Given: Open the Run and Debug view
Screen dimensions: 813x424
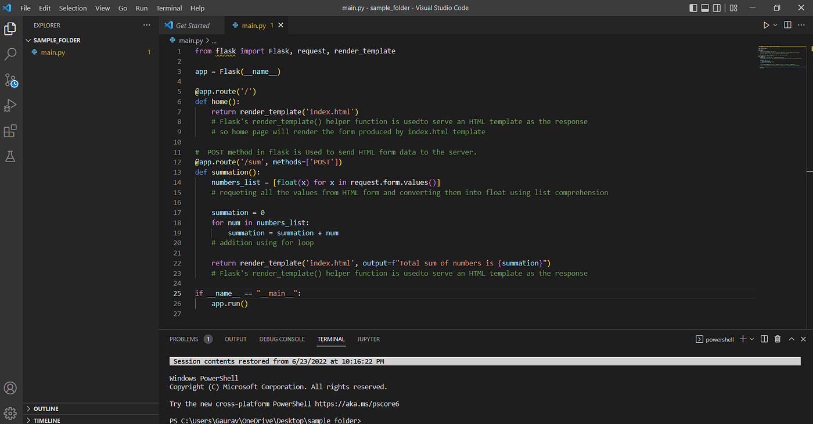Looking at the screenshot, I should pos(10,106).
